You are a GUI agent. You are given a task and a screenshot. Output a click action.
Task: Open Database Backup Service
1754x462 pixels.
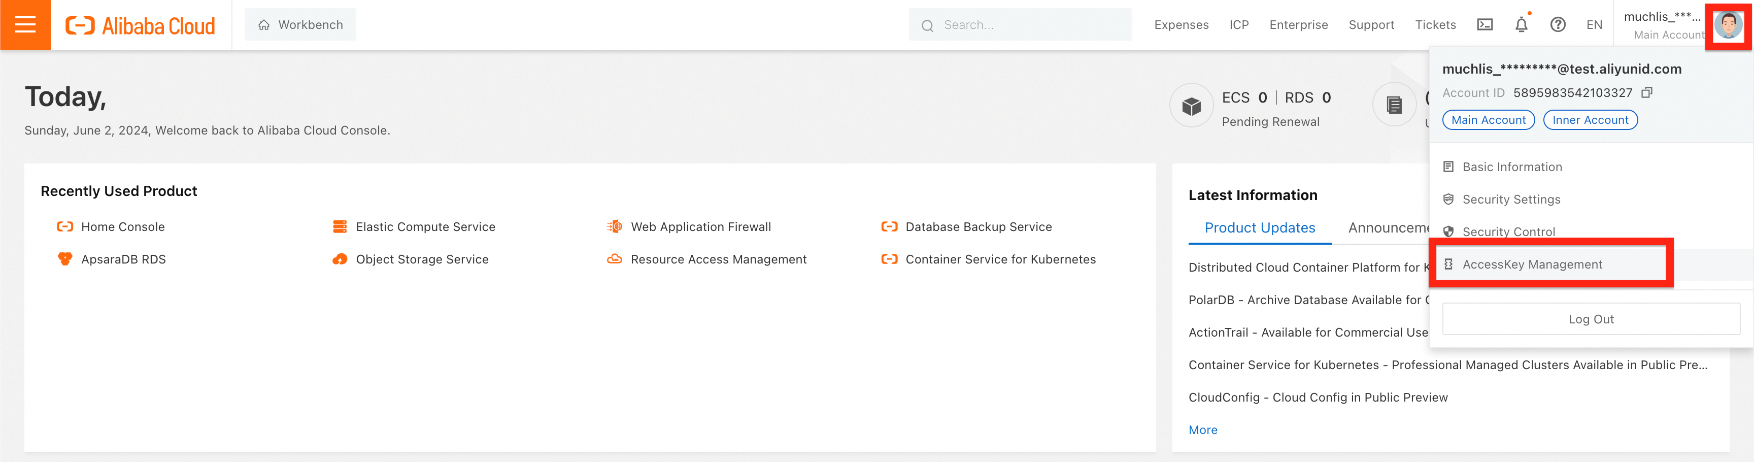click(x=979, y=227)
